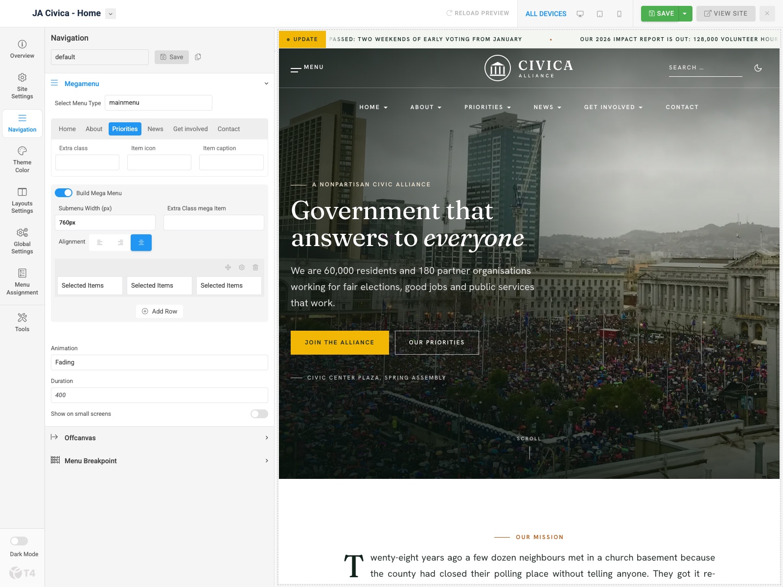The image size is (783, 587).
Task: Click the move row handle icon
Action: tap(228, 267)
